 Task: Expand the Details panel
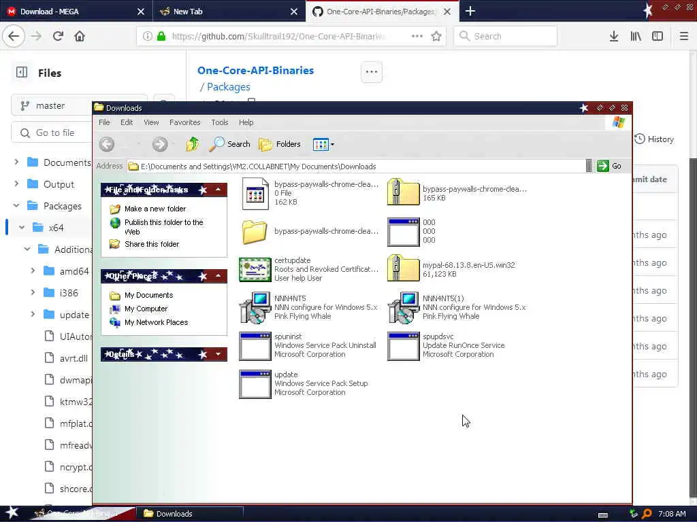click(218, 353)
